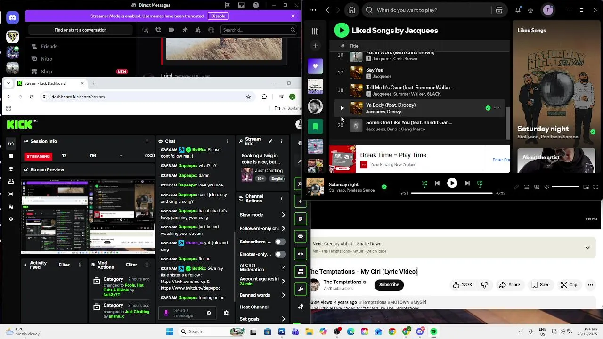Play the Saturday night track in Spotify

[x=452, y=184]
